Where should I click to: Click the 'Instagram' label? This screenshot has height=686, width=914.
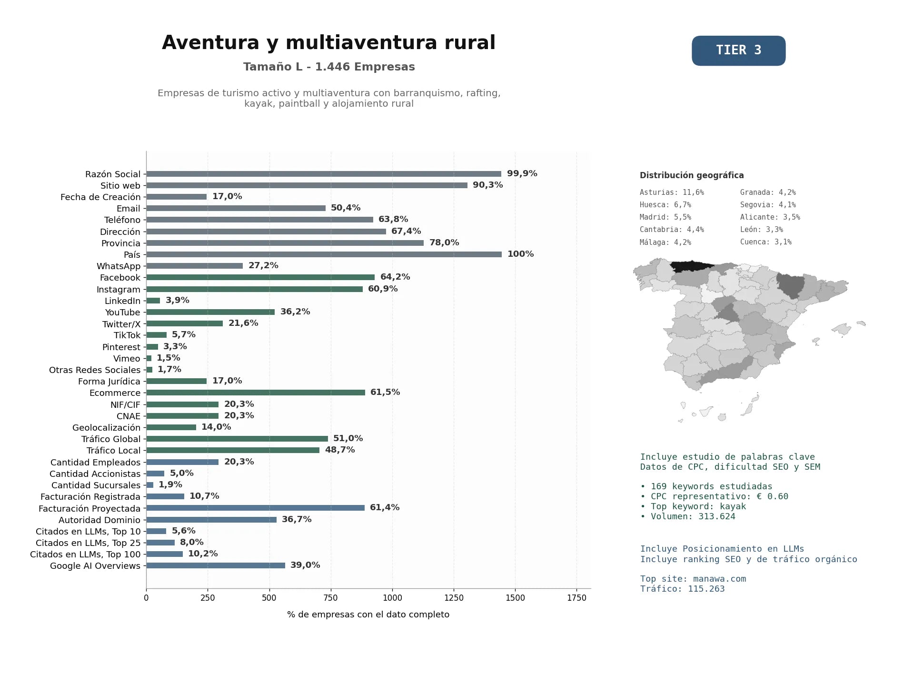(x=119, y=290)
